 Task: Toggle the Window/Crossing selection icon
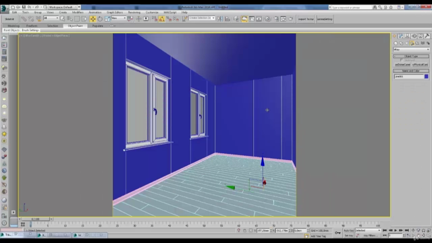pyautogui.click(x=84, y=19)
